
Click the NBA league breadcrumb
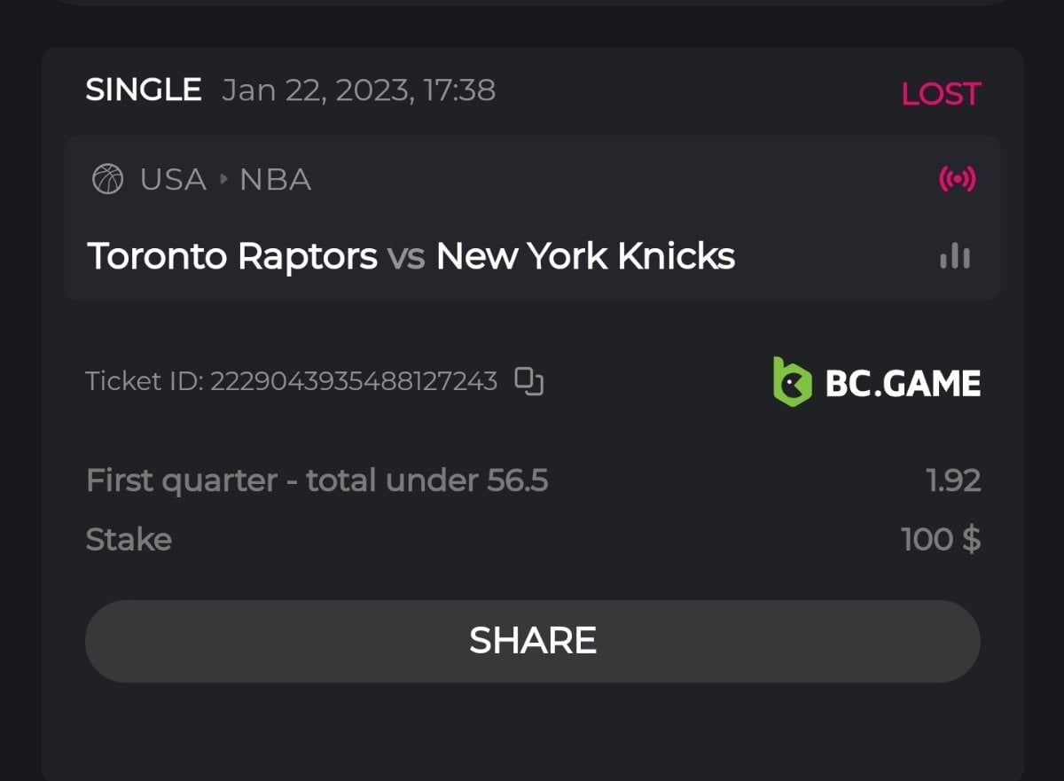(275, 180)
